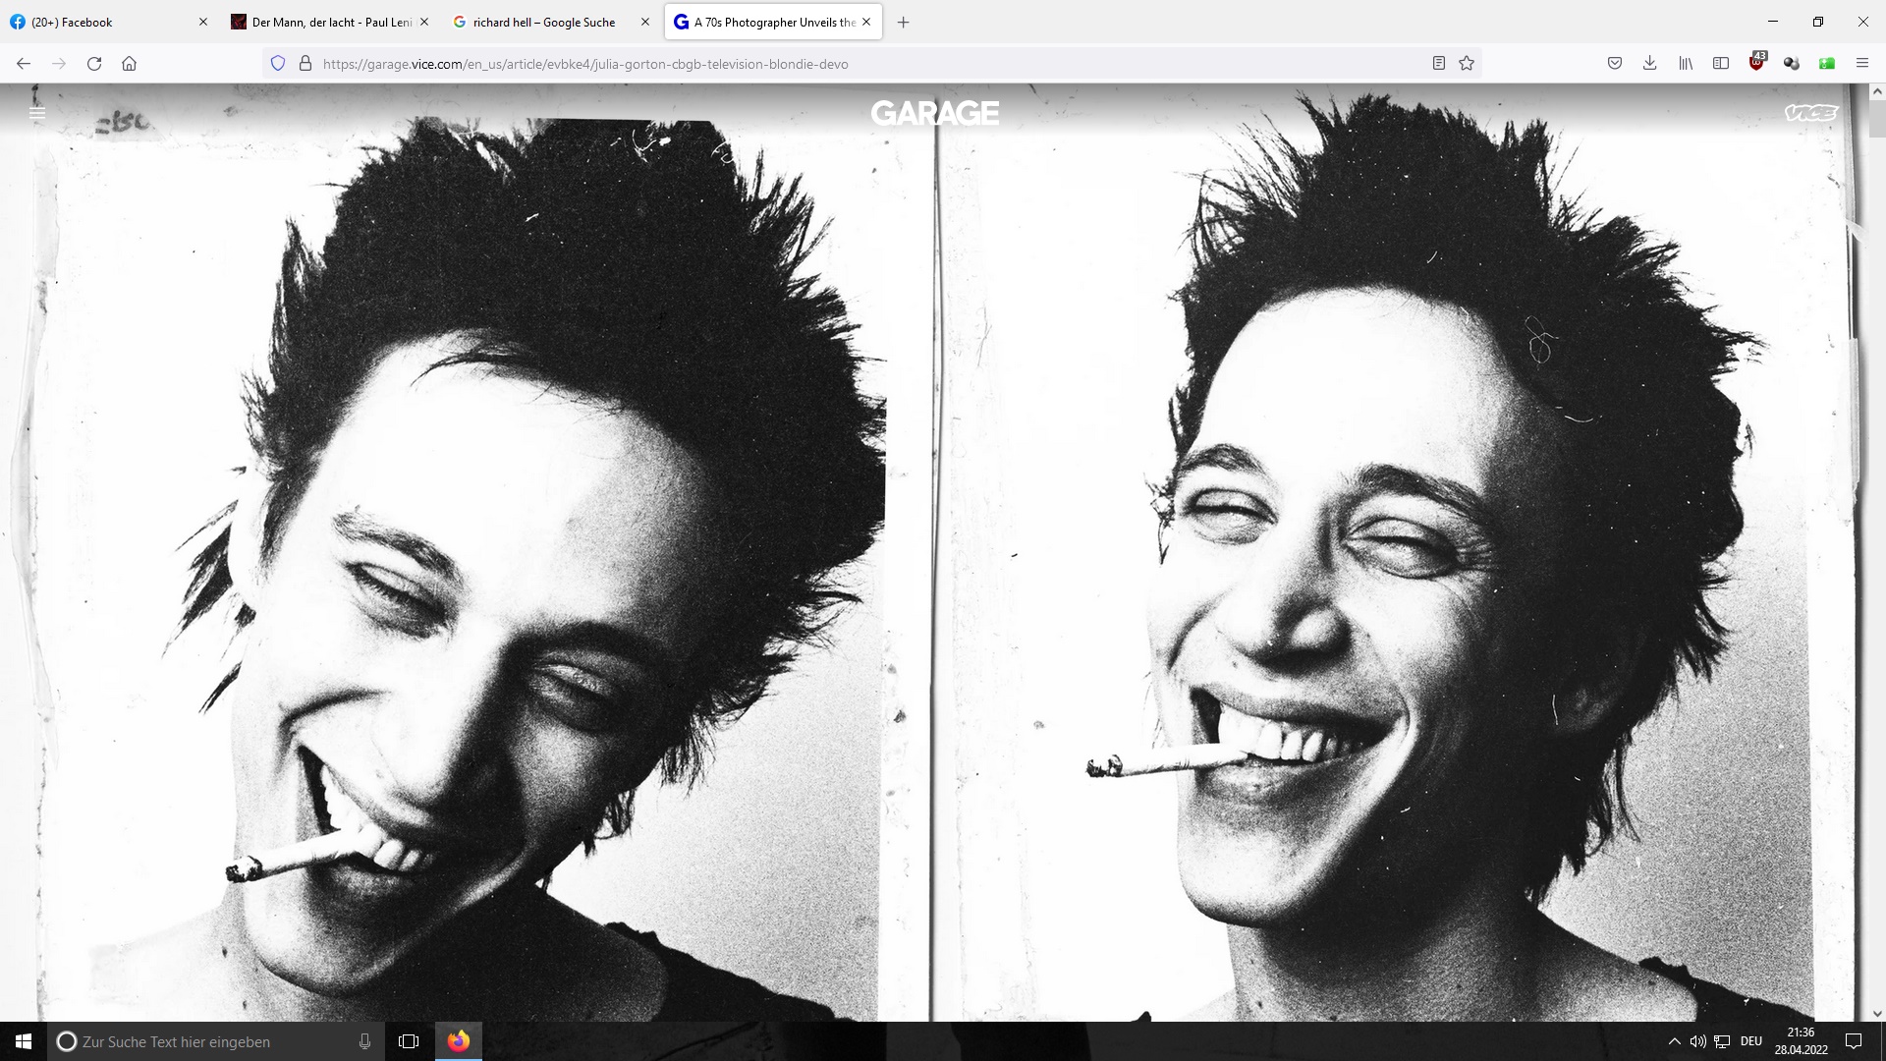1886x1061 pixels.
Task: Click the adblocker extension with badge 43
Action: tap(1756, 63)
